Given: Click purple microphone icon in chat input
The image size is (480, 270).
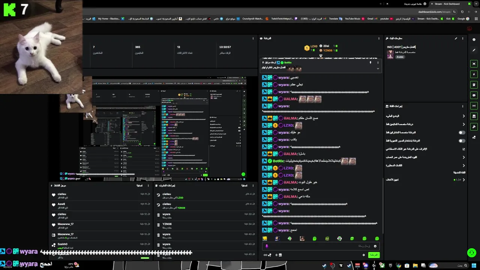Looking at the screenshot, I should [267, 246].
